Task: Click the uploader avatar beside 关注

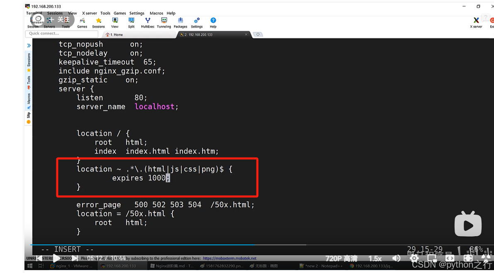Action: click(38, 20)
